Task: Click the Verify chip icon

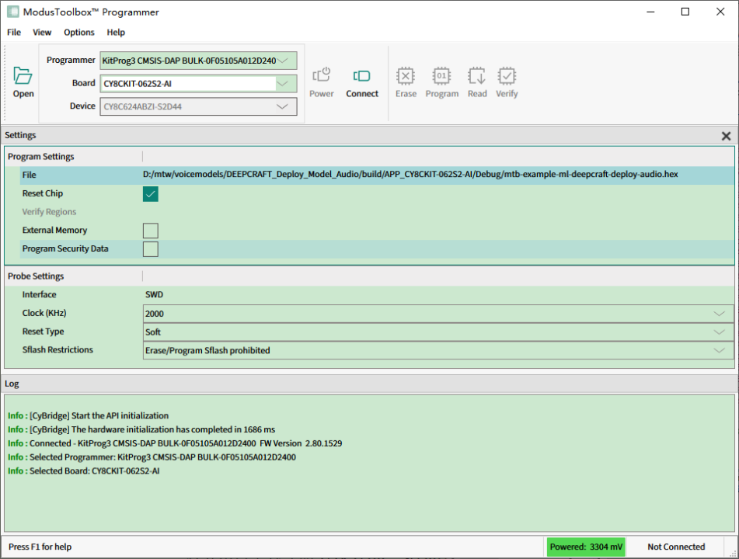Action: pos(507,82)
